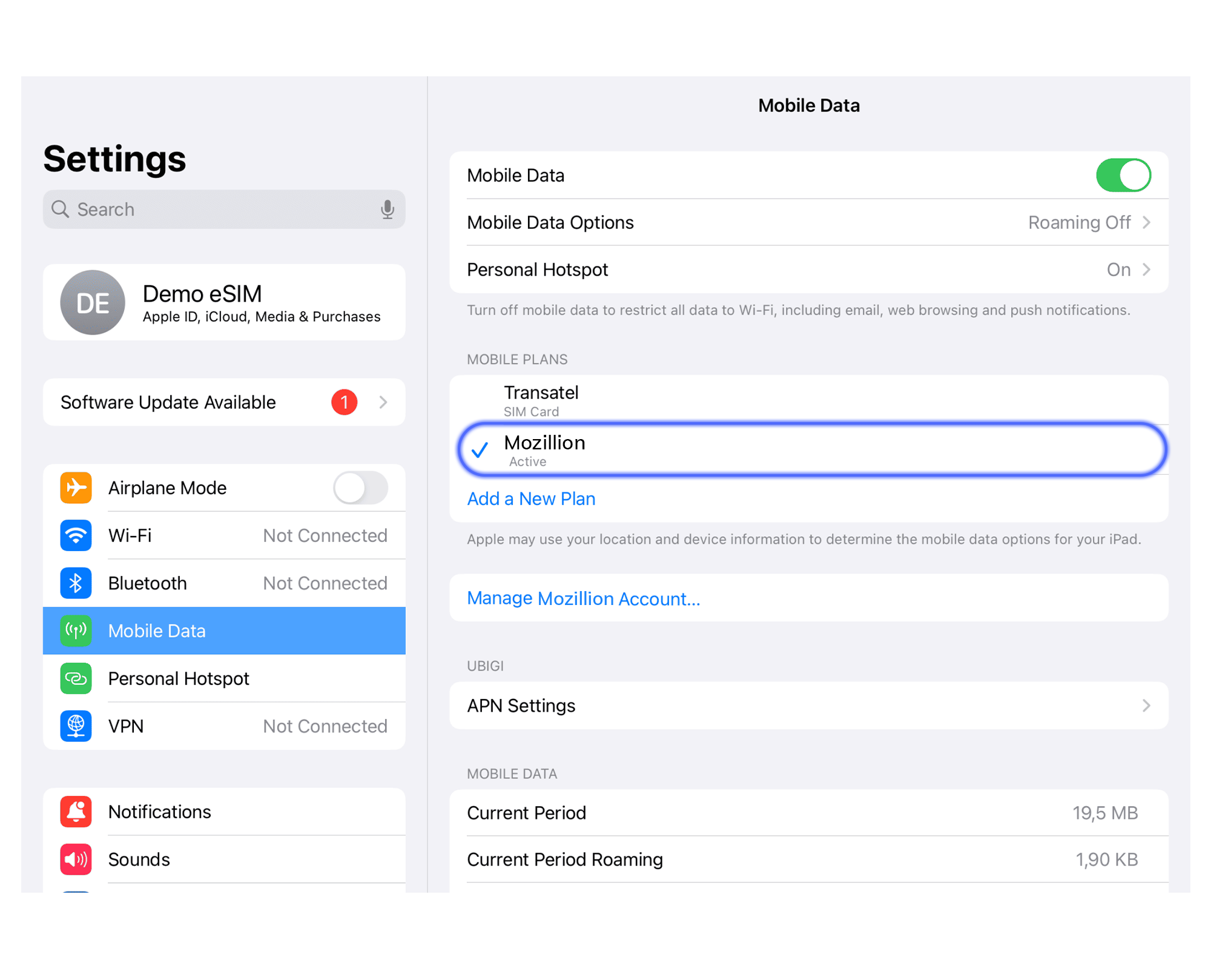Tap Add a New Plan link
1211x969 pixels.
(531, 498)
